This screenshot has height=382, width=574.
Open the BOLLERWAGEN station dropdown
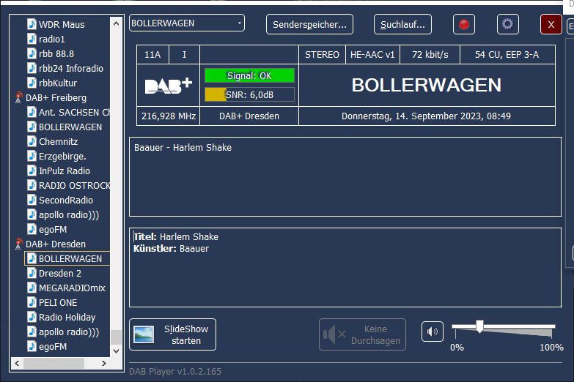click(187, 23)
